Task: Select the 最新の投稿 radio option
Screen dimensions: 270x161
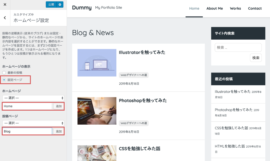Action: (x=4, y=72)
